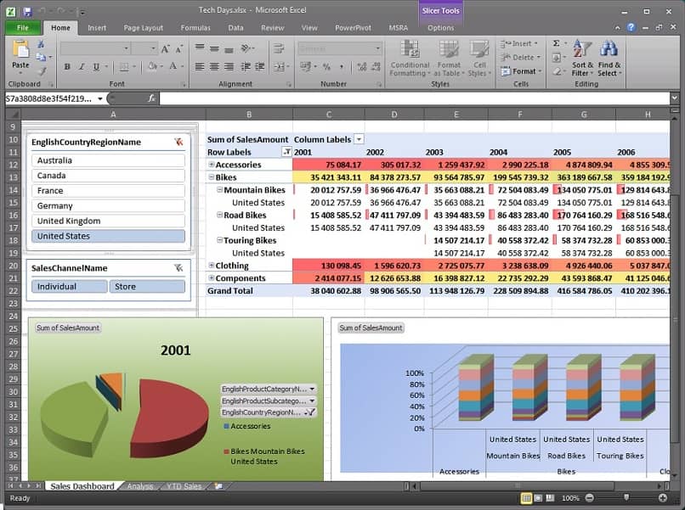Toggle Bold formatting in Font group
The width and height of the screenshot is (685, 510).
coord(67,67)
